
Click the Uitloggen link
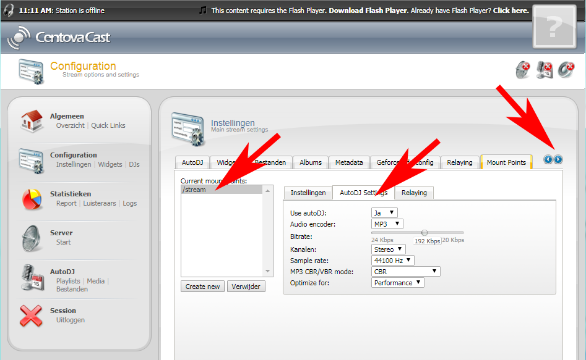pos(71,320)
